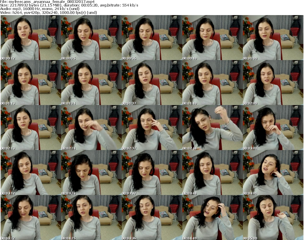Image resolution: width=304 pixels, height=240 pixels.
Task: Click the Size and duration info line
Action: point(69,5)
